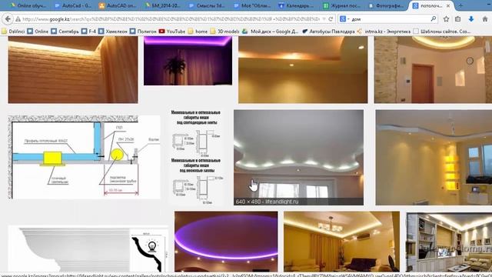Open the white bookshelf room image
Screen dimensions: 492x277
(449, 242)
